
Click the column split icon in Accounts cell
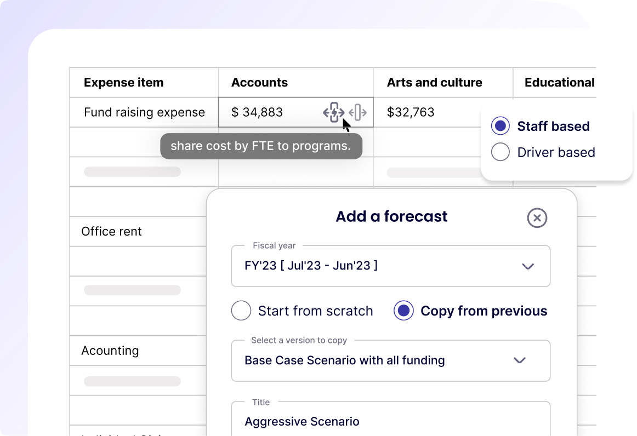pyautogui.click(x=357, y=112)
